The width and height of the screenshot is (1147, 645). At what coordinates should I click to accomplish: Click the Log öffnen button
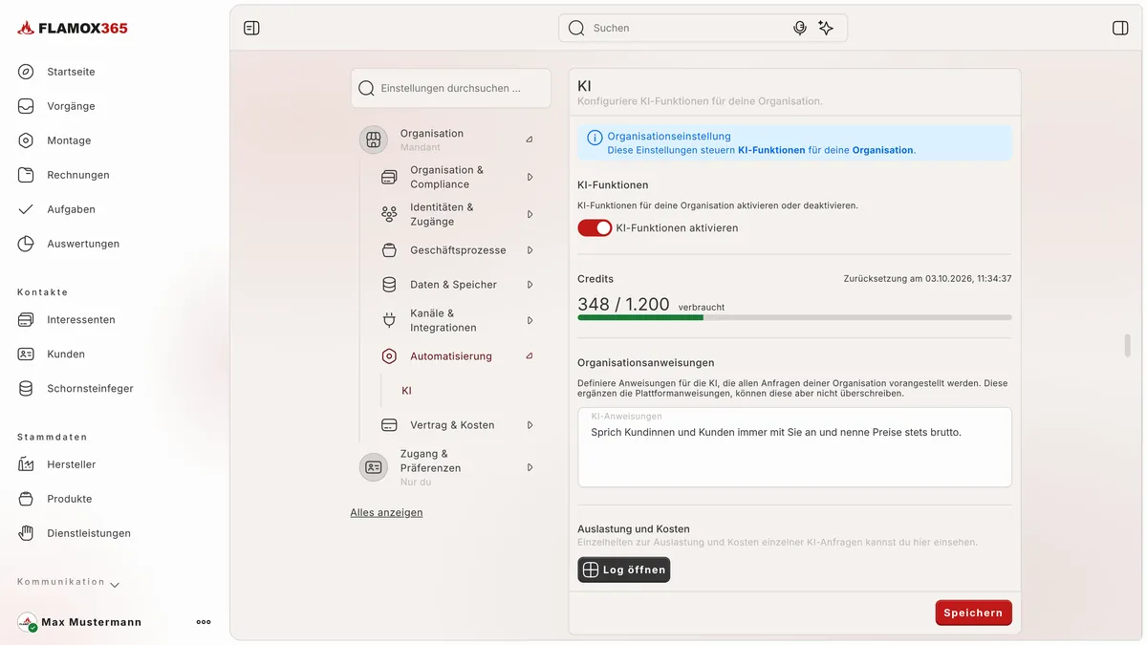pyautogui.click(x=624, y=570)
